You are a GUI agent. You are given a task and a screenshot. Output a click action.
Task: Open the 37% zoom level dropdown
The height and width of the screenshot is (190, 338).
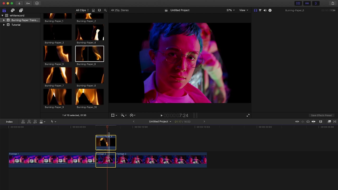(231, 10)
